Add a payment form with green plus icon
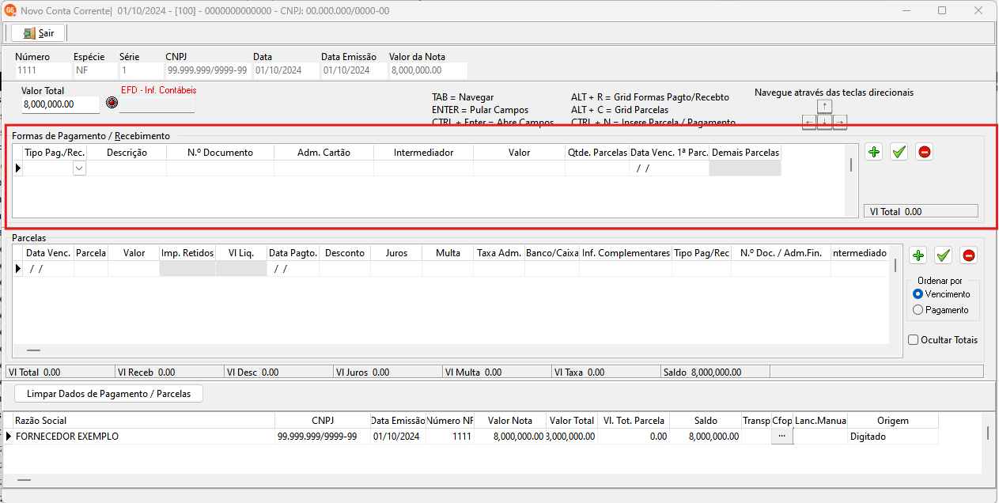Screen dimensions: 999x503 [874, 152]
